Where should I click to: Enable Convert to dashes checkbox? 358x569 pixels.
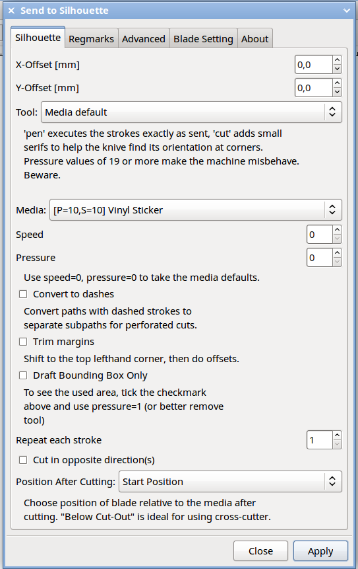point(23,294)
